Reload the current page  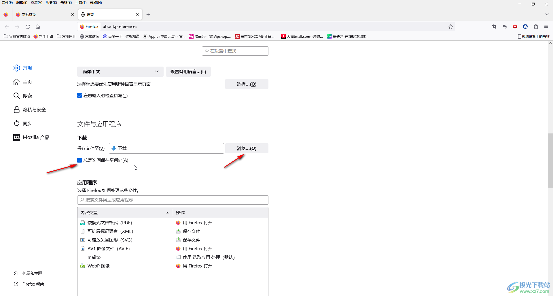tap(28, 27)
